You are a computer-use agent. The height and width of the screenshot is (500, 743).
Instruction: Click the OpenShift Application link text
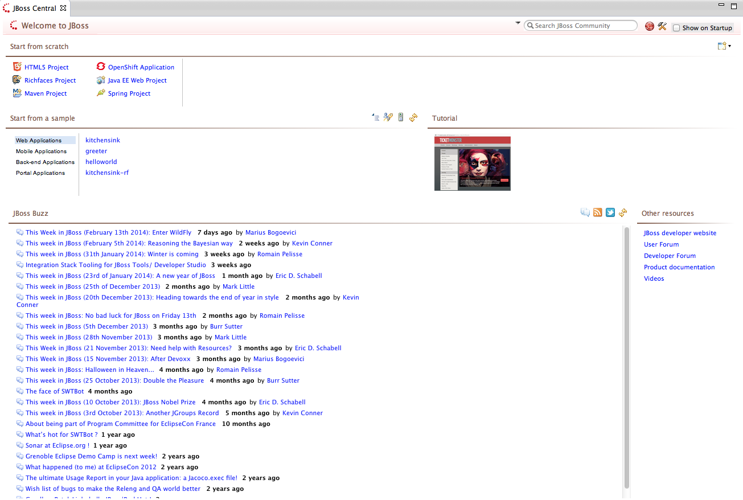click(x=141, y=67)
